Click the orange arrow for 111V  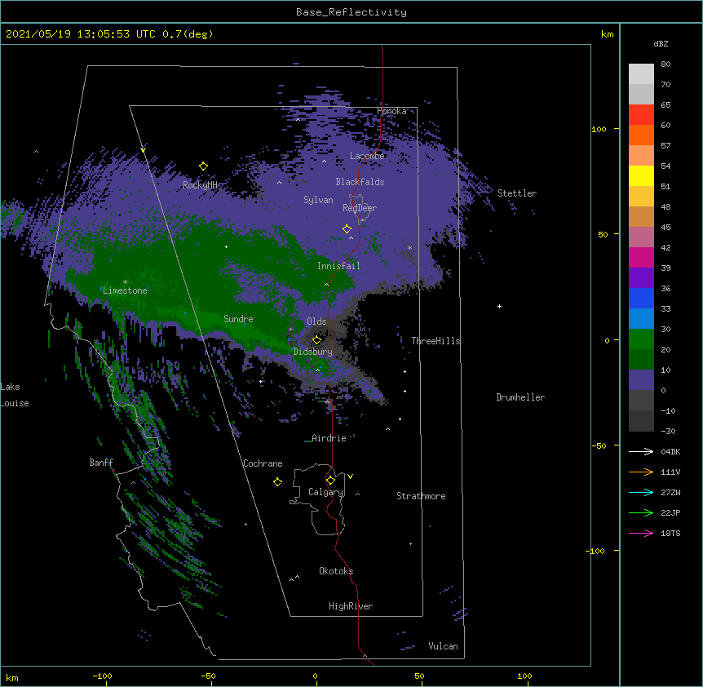[641, 472]
